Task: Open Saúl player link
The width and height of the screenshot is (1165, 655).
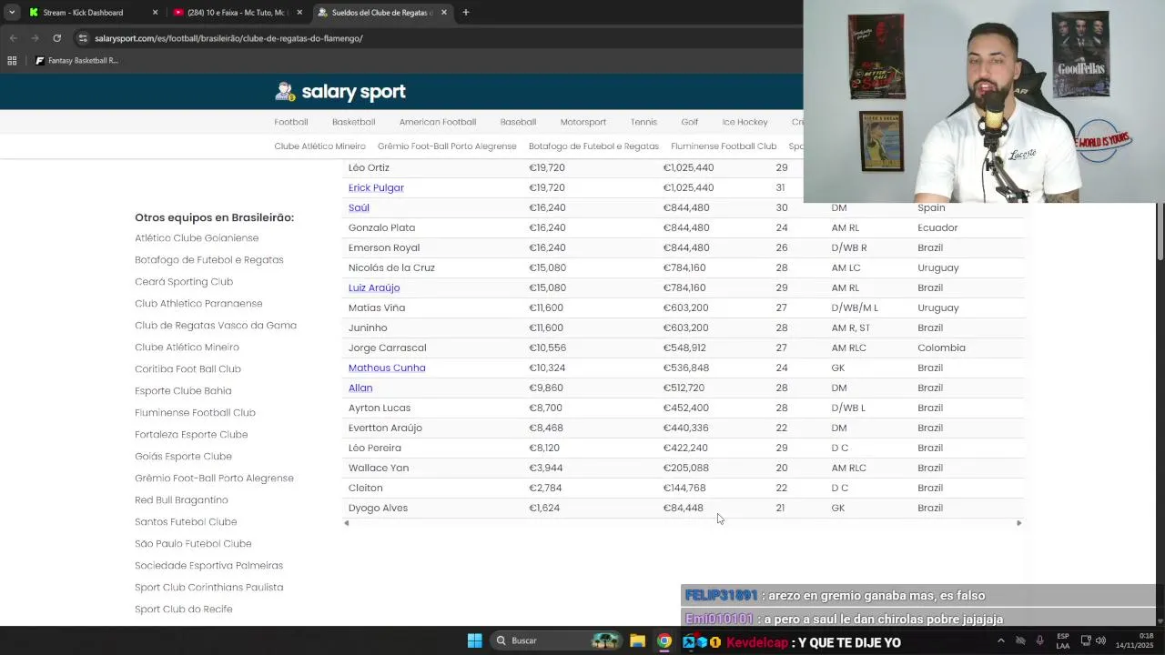Action: (359, 207)
